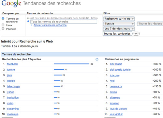Screen dimensions: 163x118
Task: Open the video search term link
Action: (x=10, y=103)
